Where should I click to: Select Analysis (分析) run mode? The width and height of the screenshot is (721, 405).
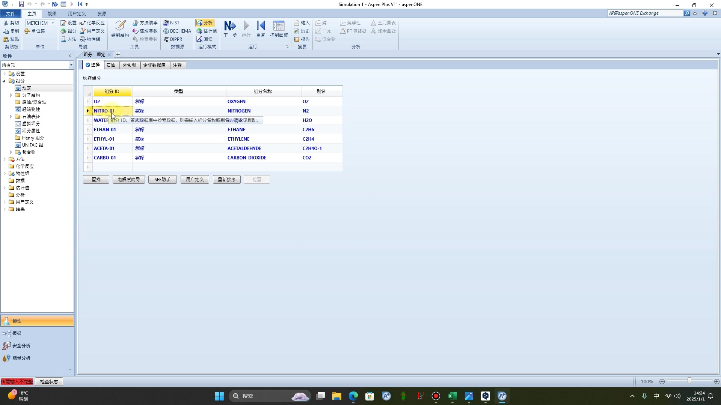pyautogui.click(x=205, y=23)
